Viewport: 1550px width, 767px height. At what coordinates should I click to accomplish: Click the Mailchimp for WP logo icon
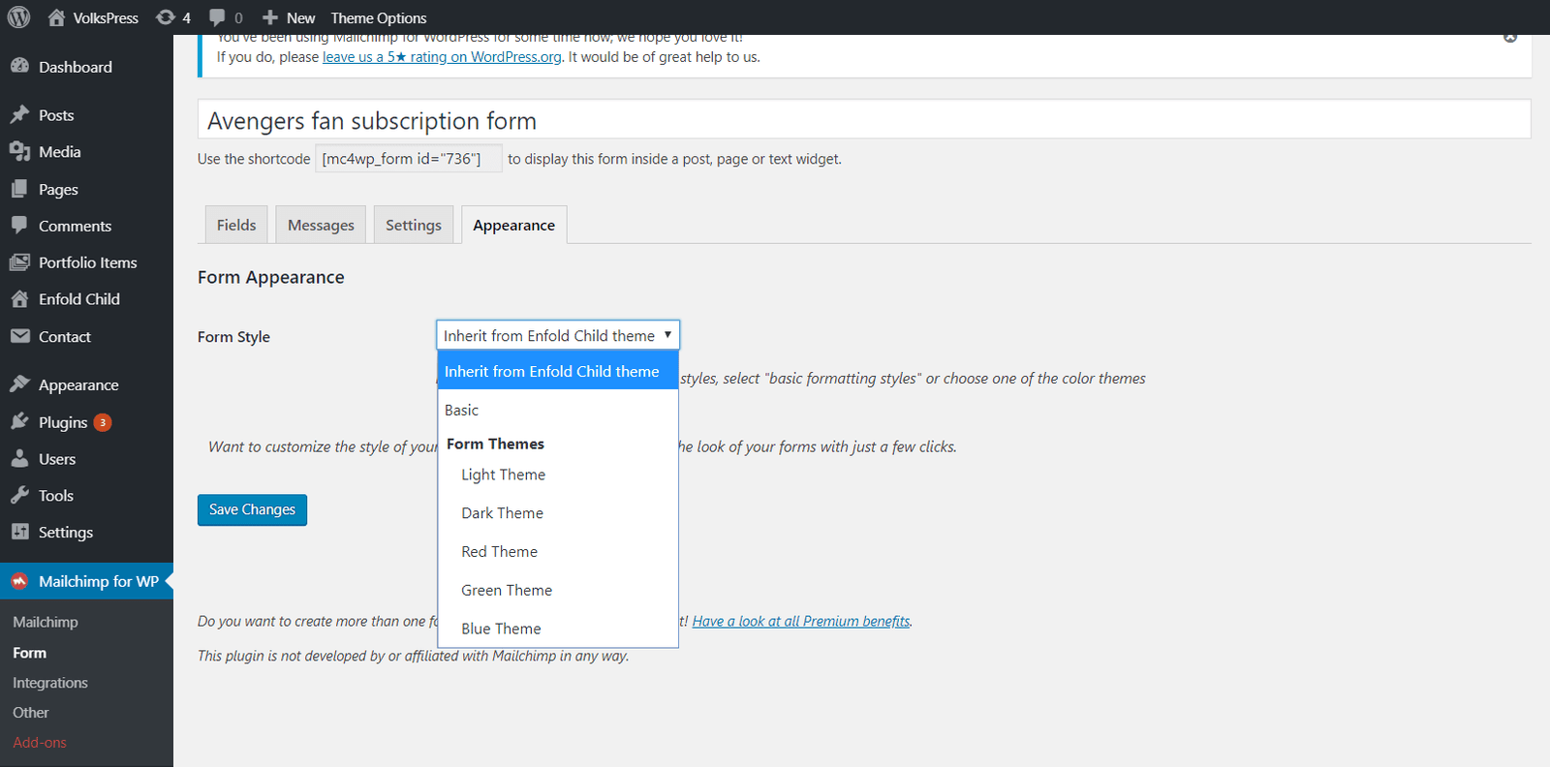coord(19,581)
